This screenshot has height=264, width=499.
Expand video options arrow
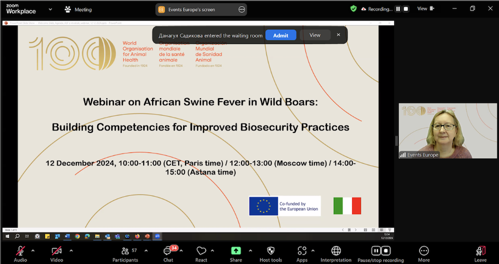click(71, 251)
